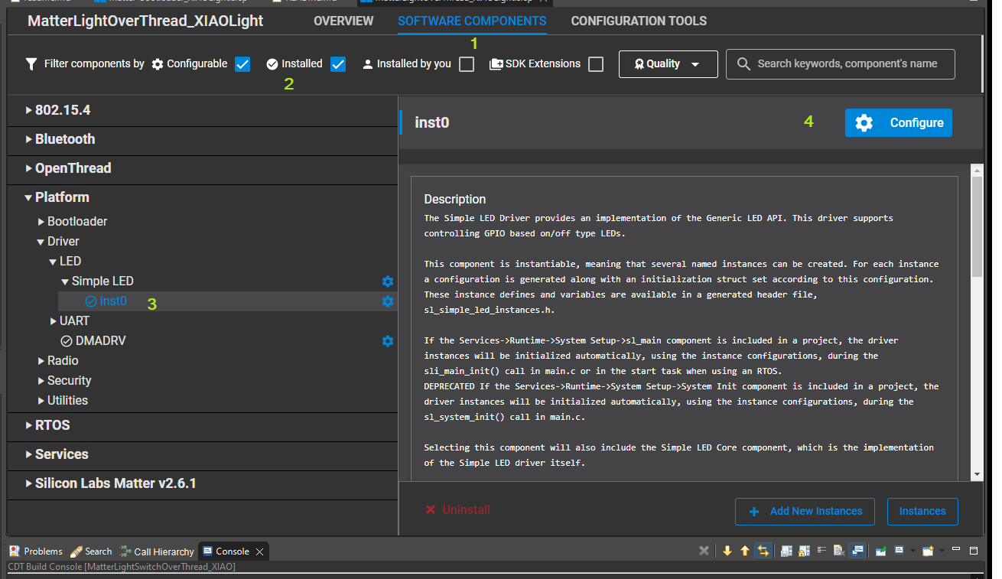This screenshot has width=1002, height=579.
Task: Click previous error up arrow in console toolbar
Action: pos(745,551)
